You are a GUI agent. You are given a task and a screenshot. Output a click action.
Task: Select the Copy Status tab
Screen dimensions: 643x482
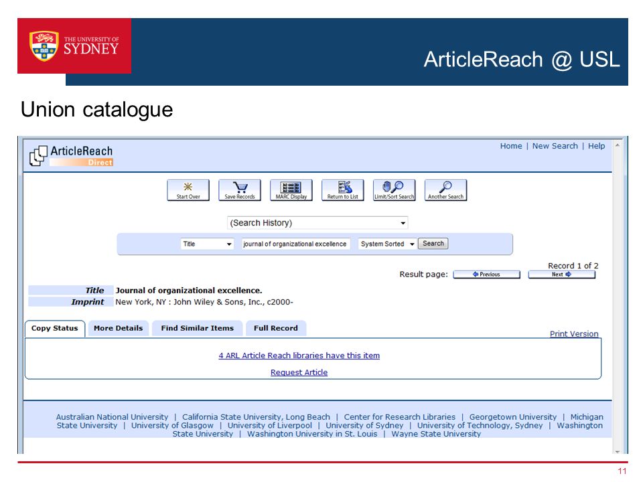pyautogui.click(x=54, y=328)
